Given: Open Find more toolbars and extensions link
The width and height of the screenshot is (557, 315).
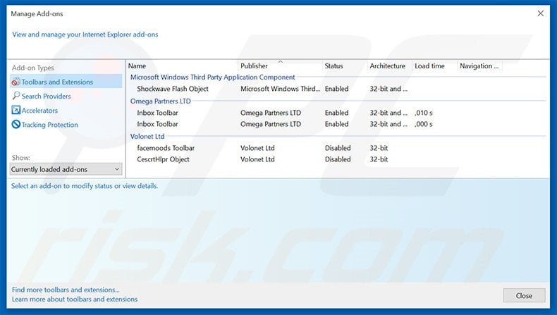Looking at the screenshot, I should pos(66,290).
